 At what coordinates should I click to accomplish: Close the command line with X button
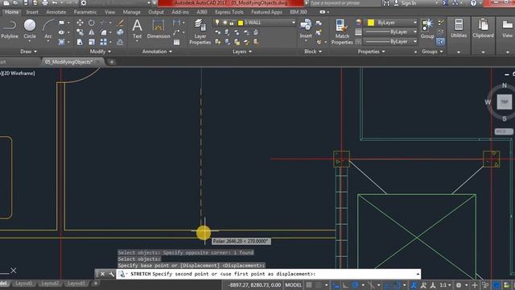(102, 274)
